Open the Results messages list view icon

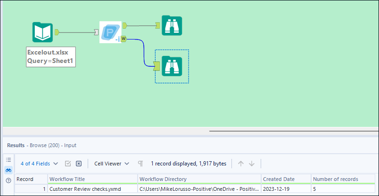point(8,160)
